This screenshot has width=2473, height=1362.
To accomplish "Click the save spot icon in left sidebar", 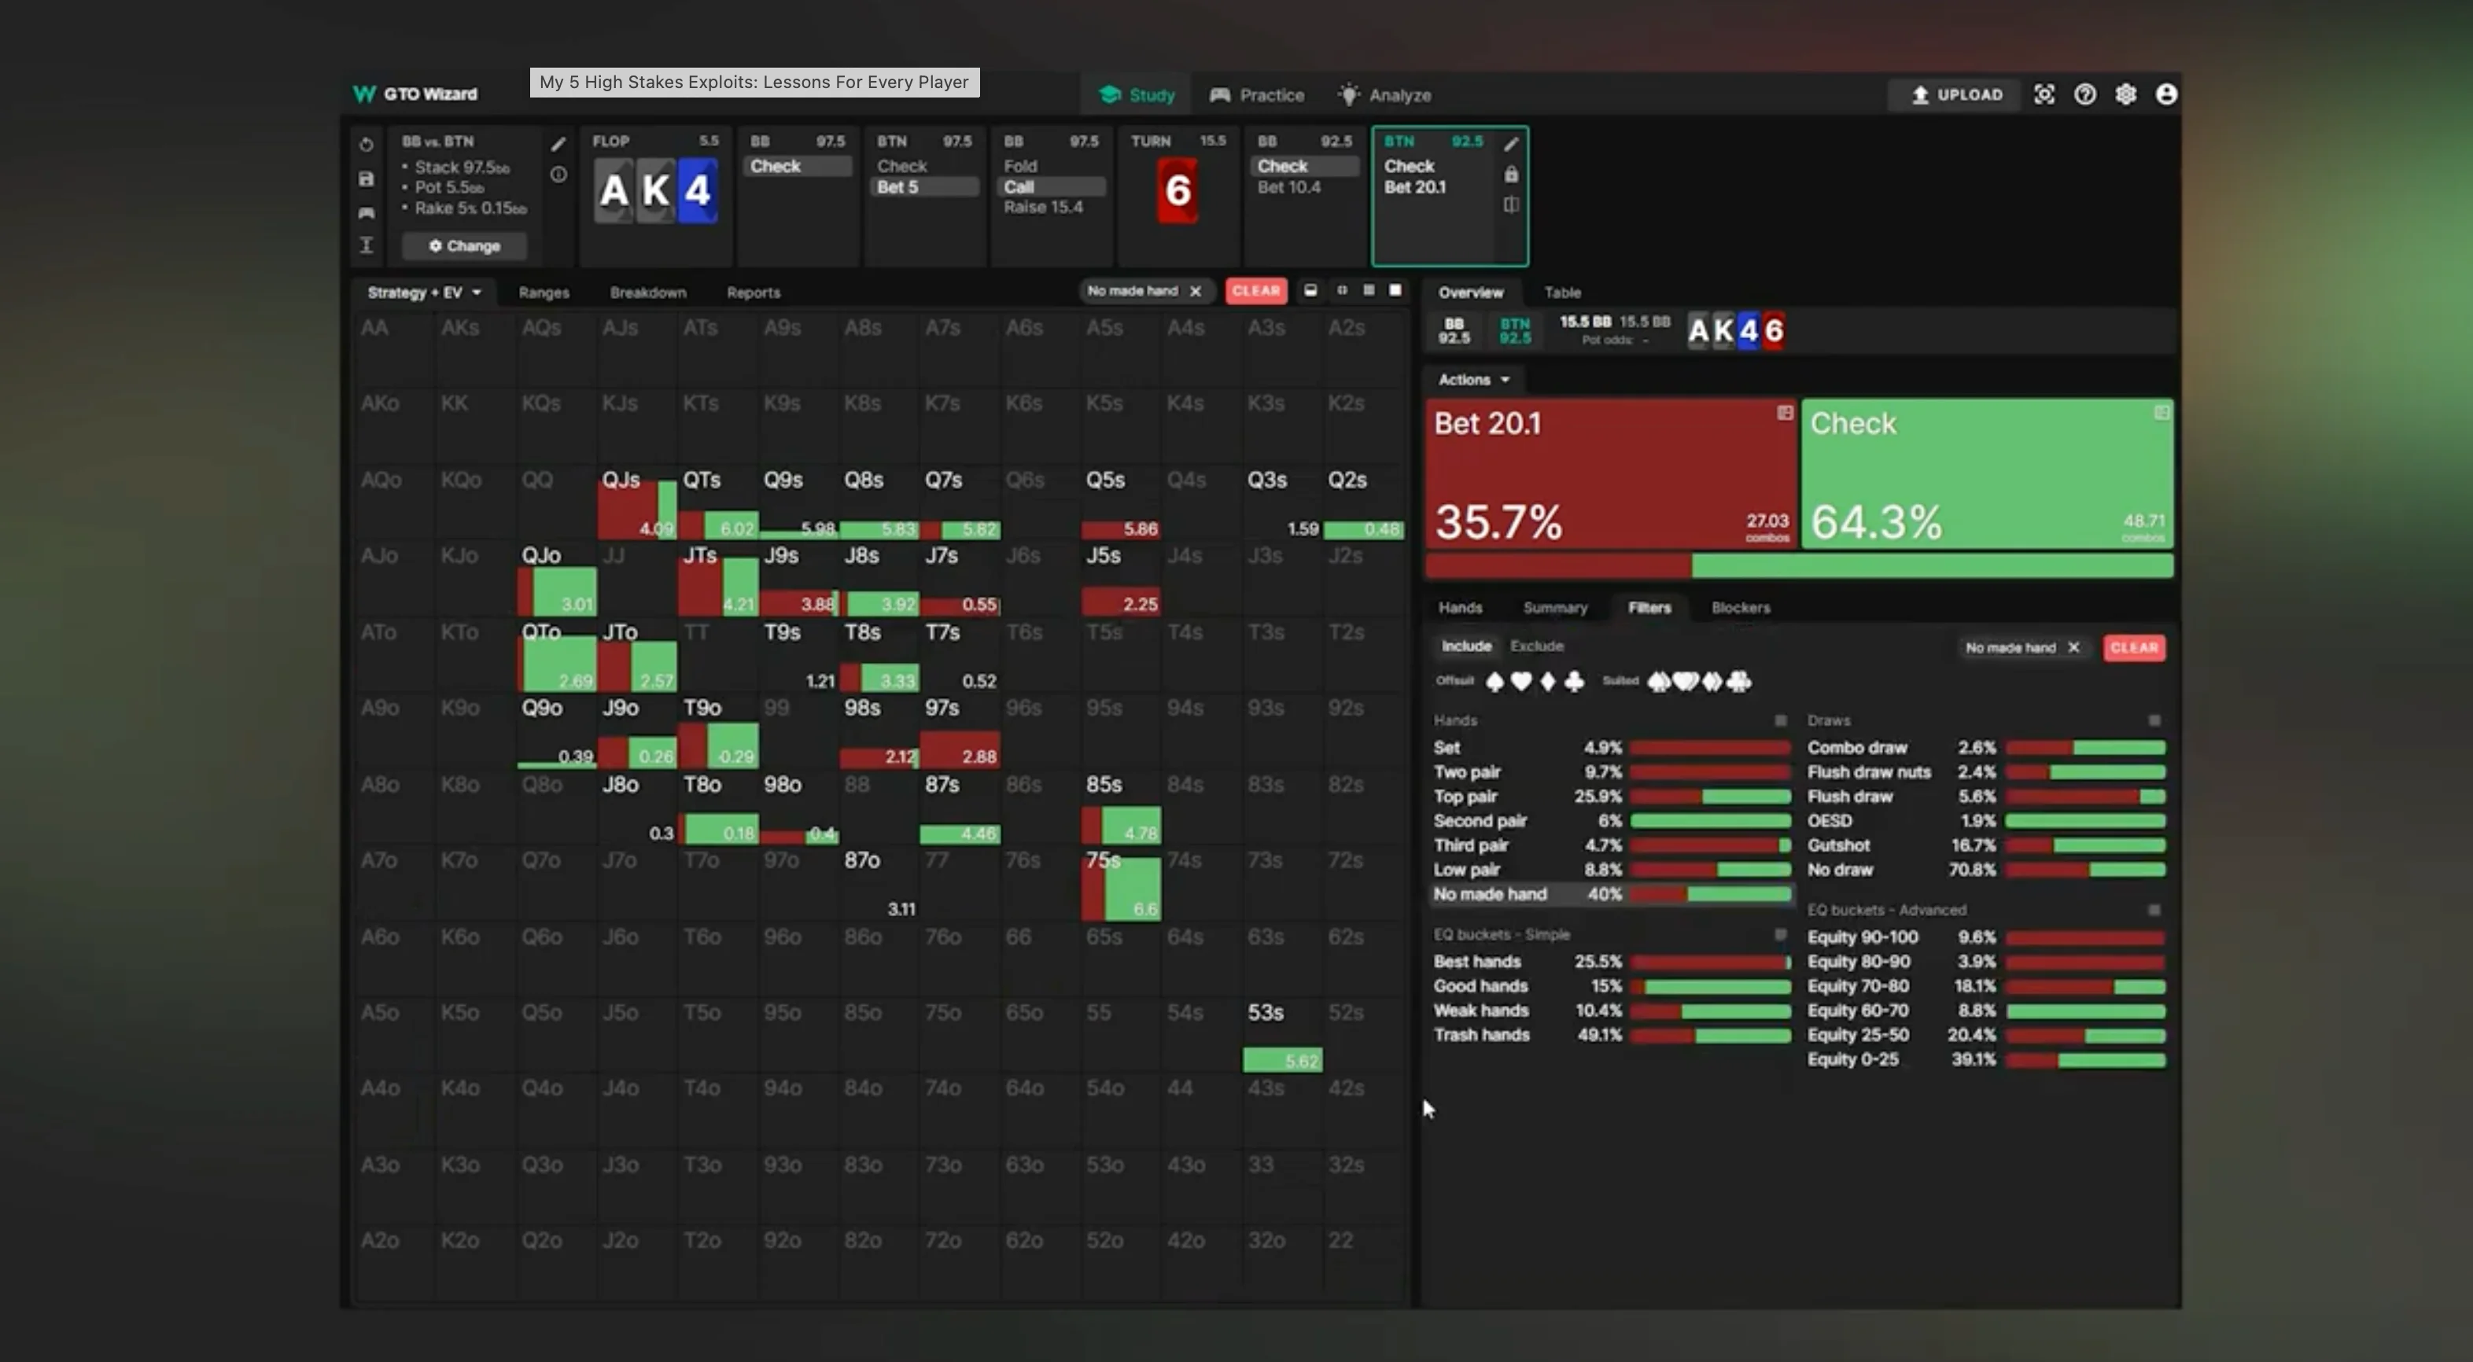I will pos(366,179).
